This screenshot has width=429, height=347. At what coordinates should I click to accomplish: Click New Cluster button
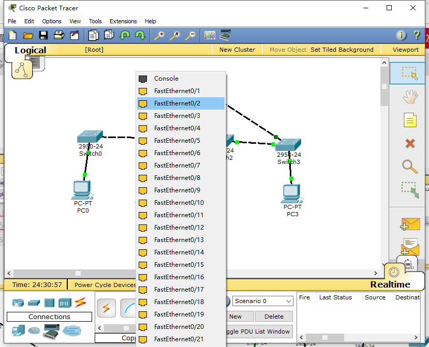(237, 50)
